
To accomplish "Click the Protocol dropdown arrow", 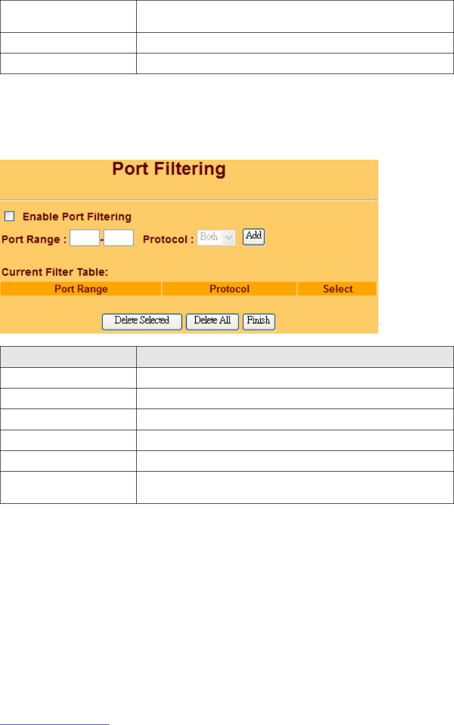I will [229, 238].
